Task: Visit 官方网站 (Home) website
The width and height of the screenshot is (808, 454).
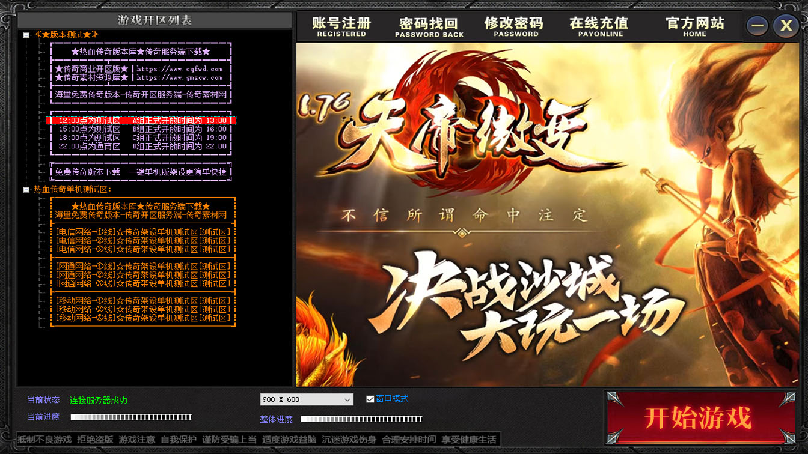Action: [x=694, y=27]
